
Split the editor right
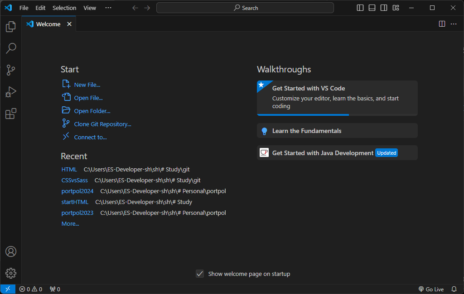(442, 24)
